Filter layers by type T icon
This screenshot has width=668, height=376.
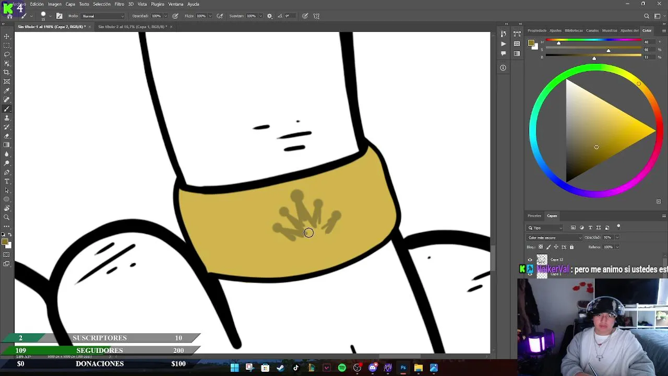pos(590,228)
